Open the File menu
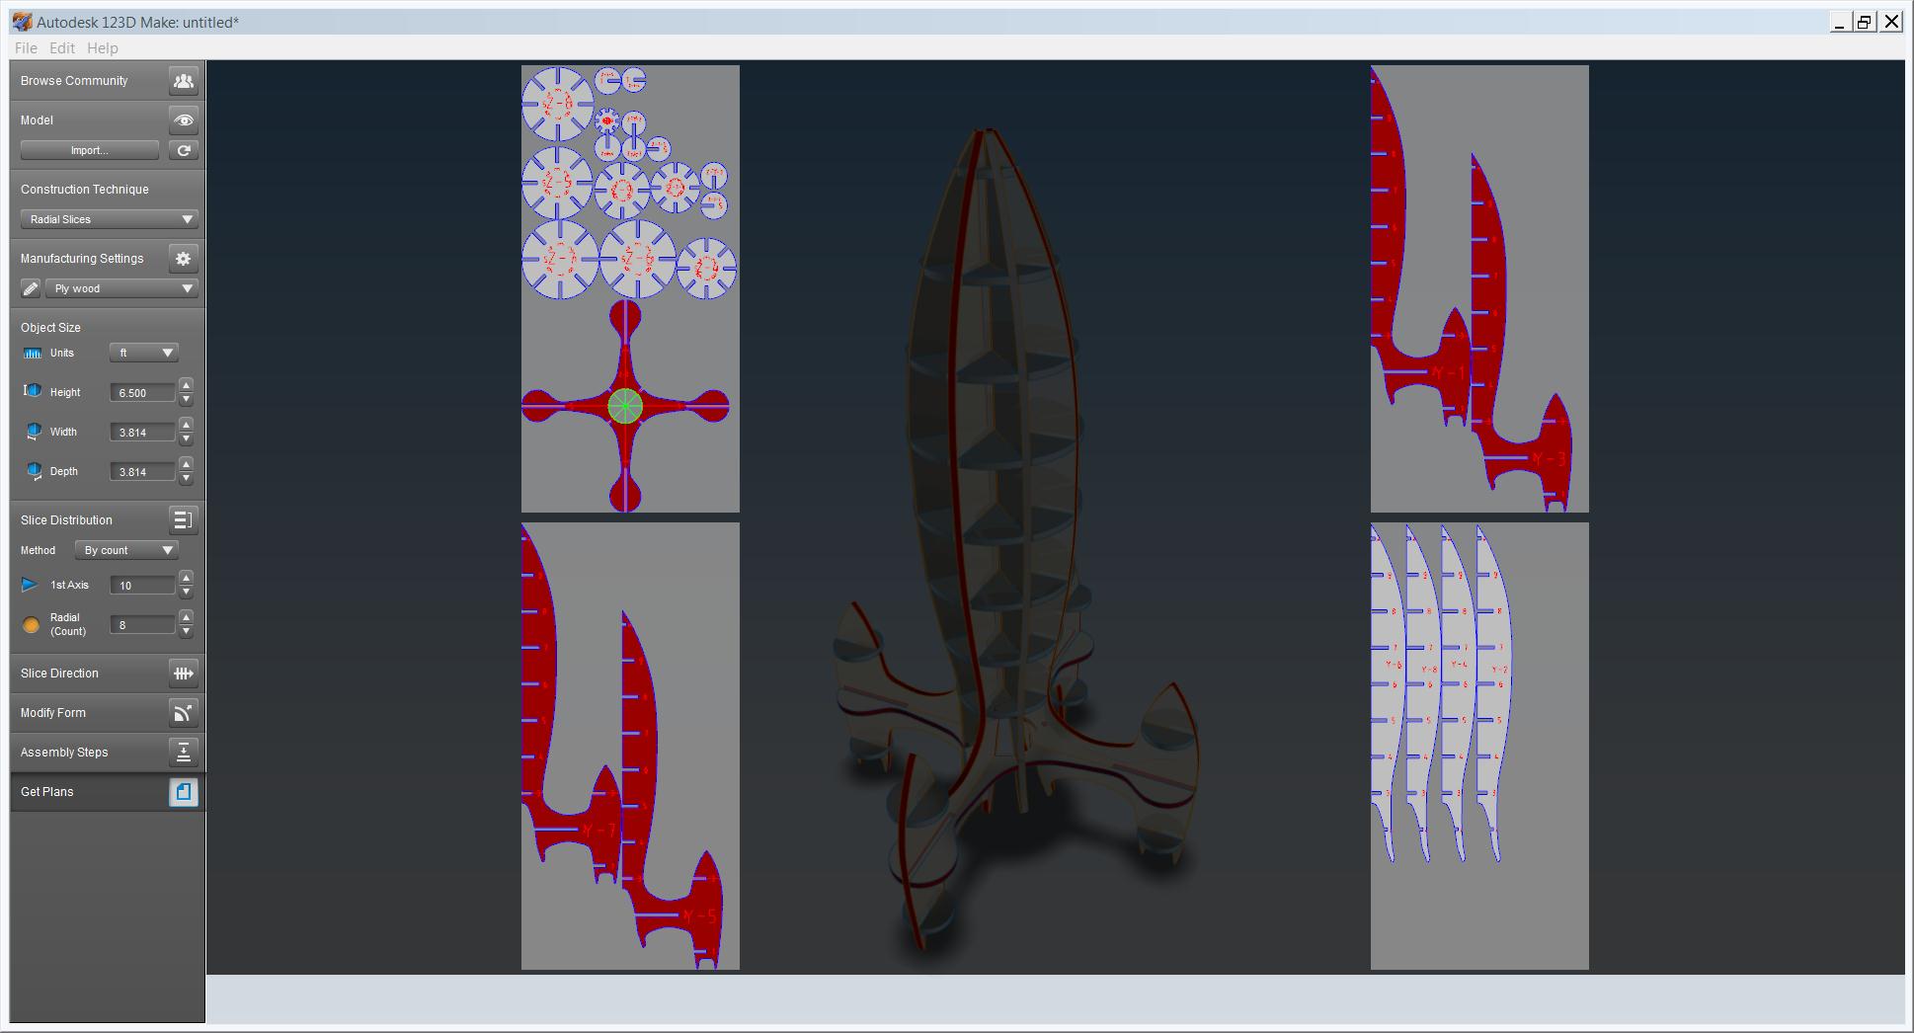 tap(26, 47)
